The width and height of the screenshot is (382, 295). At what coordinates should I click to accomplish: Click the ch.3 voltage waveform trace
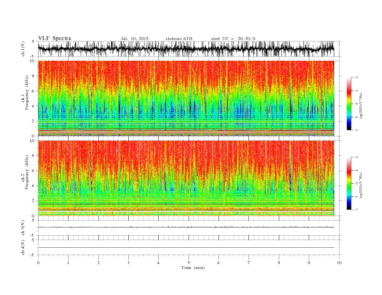click(x=186, y=227)
